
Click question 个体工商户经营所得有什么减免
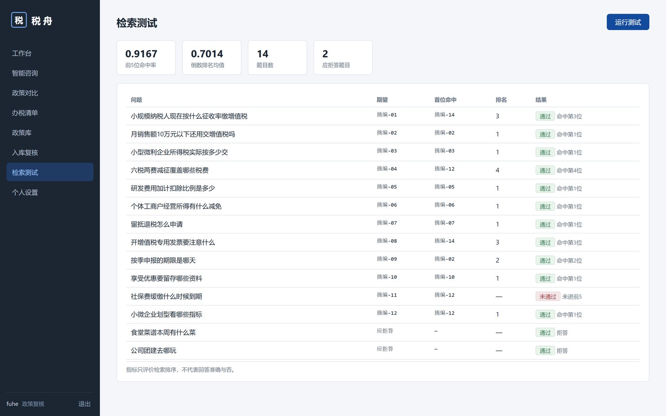(x=176, y=206)
